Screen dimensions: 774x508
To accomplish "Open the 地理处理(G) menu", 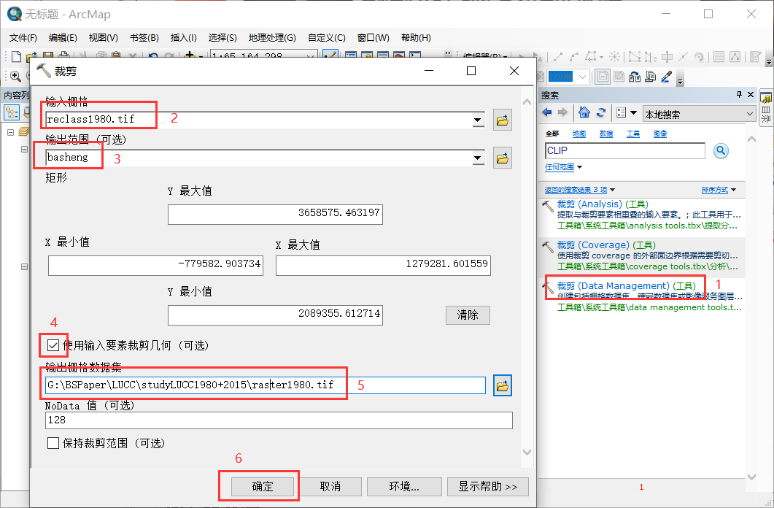I will (x=272, y=37).
